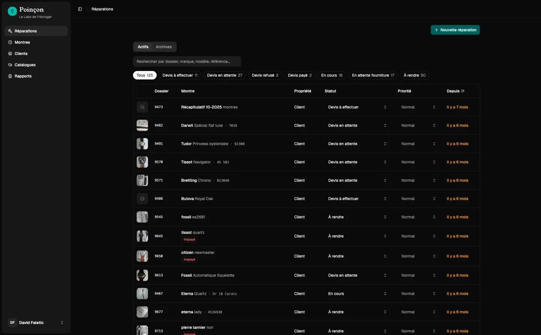Click "Fossil Automatique Squelette" watch name
This screenshot has width=541, height=335.
click(x=208, y=275)
